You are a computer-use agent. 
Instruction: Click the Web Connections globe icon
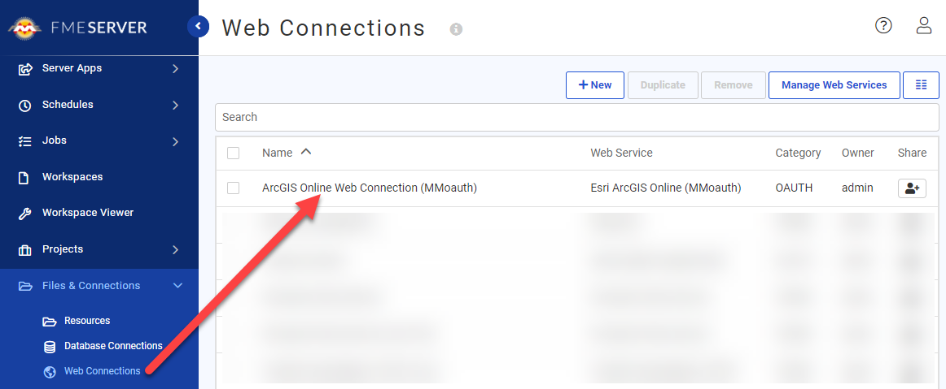pyautogui.click(x=50, y=372)
